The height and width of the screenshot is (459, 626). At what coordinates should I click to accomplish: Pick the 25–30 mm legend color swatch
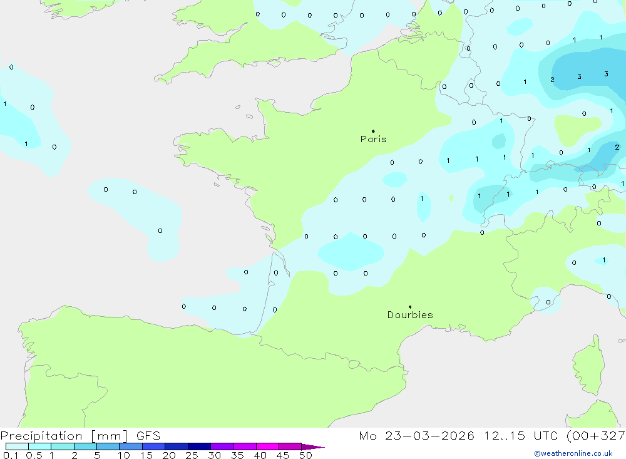tap(199, 446)
